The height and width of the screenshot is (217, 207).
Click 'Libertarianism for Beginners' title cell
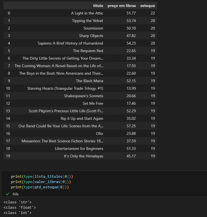pos(79,148)
